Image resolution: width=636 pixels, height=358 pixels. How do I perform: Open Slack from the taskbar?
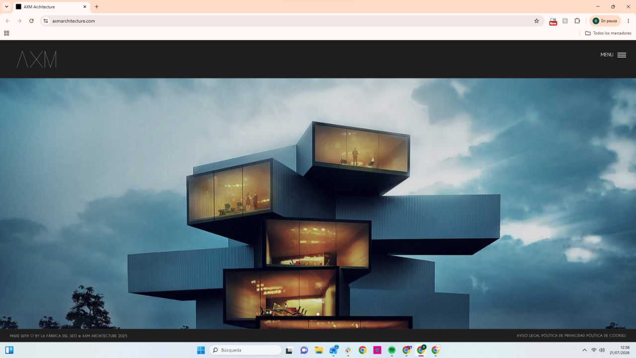pyautogui.click(x=348, y=350)
